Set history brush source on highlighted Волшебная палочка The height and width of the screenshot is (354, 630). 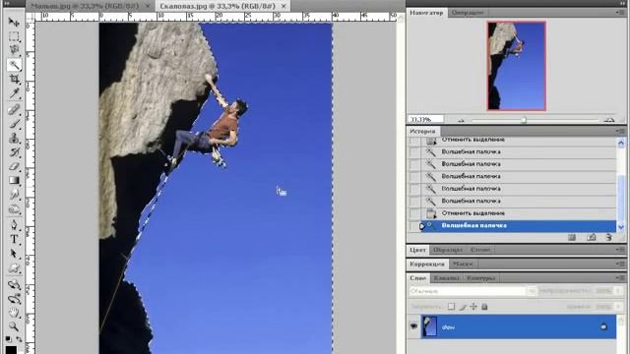click(414, 225)
